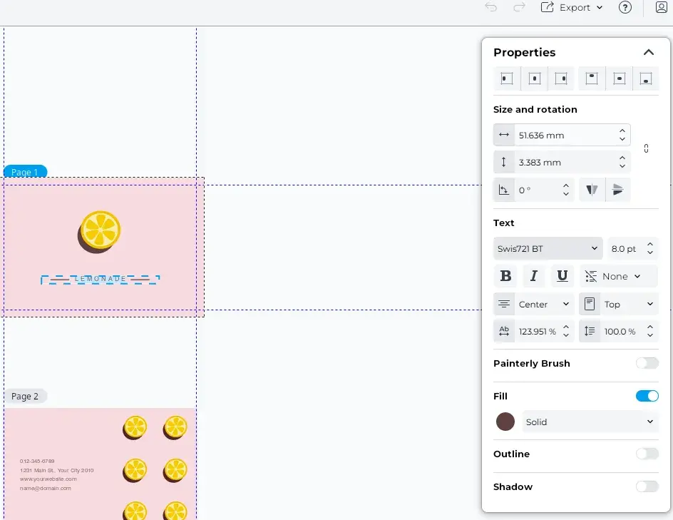
Task: Select the Page 2 label
Action: coord(25,396)
